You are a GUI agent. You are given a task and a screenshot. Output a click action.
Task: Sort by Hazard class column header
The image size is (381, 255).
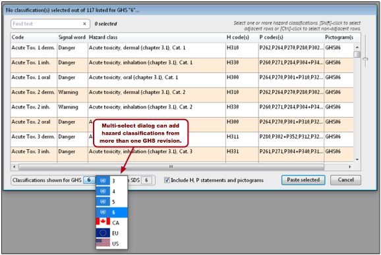[156, 37]
